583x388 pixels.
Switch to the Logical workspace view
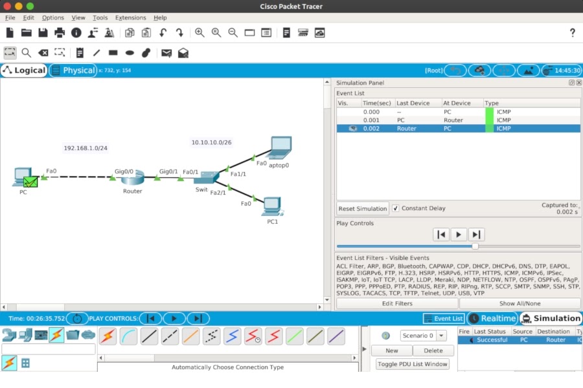click(x=24, y=70)
